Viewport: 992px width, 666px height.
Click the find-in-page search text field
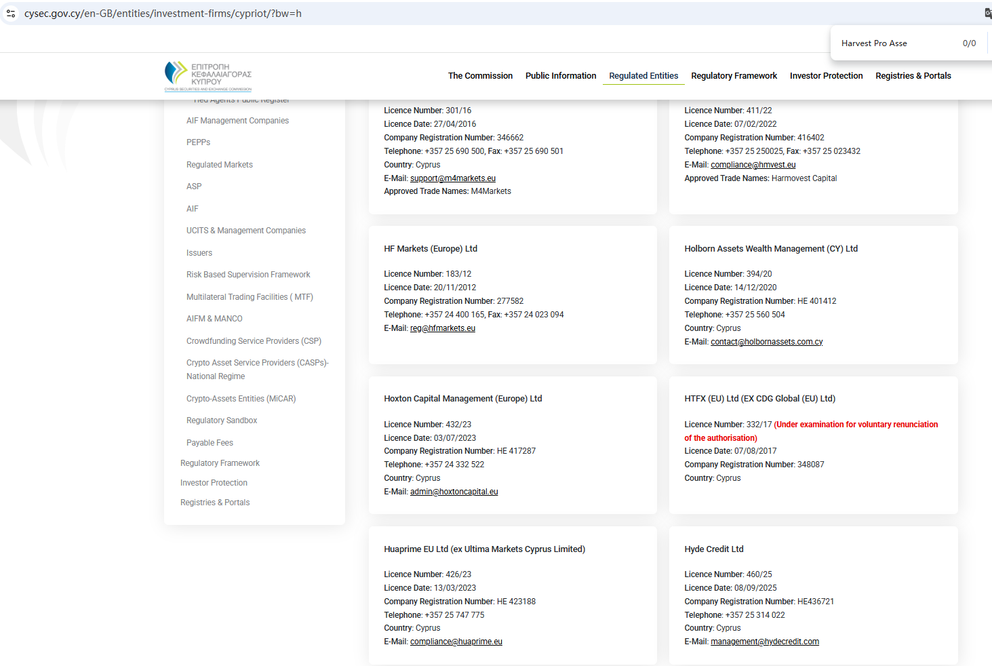tap(895, 43)
